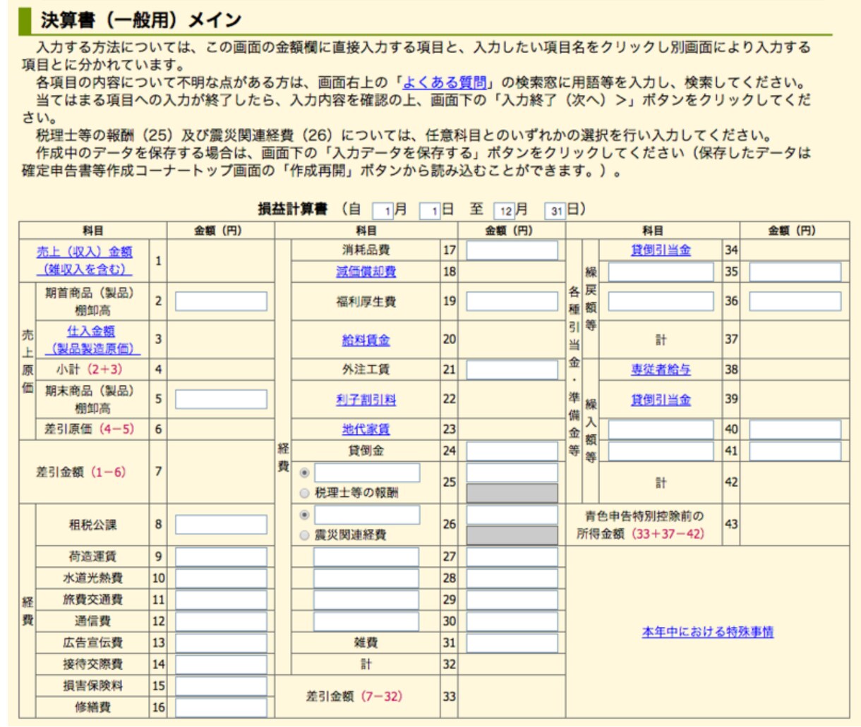Click the 外注工賃 amount field

pos(512,369)
